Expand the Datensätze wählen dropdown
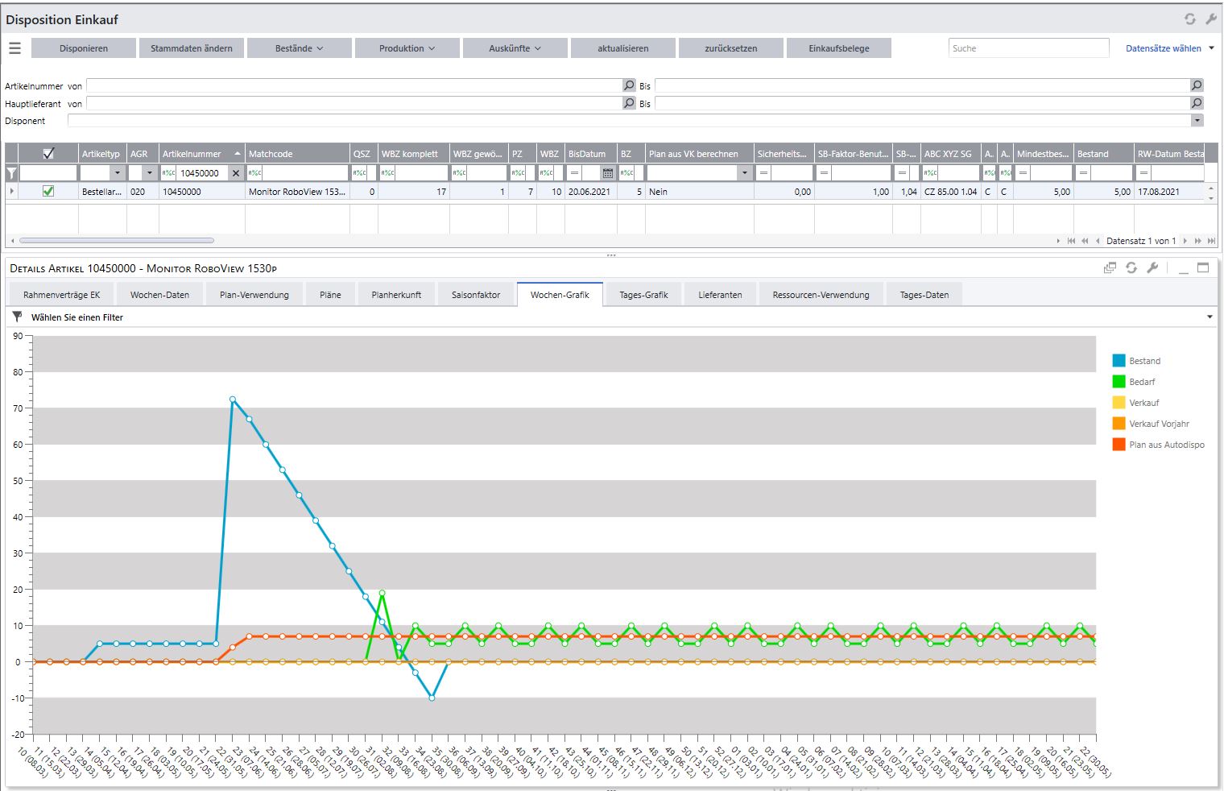Viewport: 1224px width, 791px height. pyautogui.click(x=1169, y=48)
